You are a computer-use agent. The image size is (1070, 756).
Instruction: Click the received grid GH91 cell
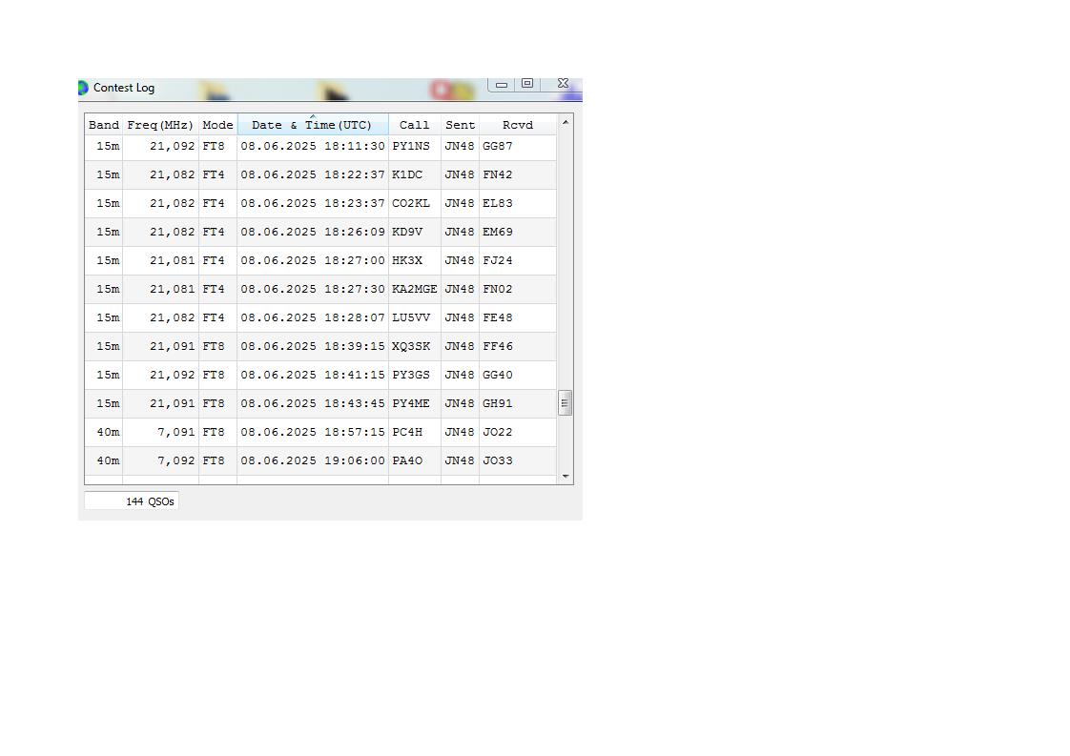coord(498,403)
